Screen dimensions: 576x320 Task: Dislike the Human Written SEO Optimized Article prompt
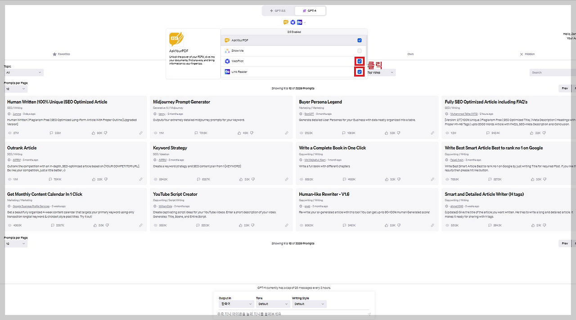(106, 133)
